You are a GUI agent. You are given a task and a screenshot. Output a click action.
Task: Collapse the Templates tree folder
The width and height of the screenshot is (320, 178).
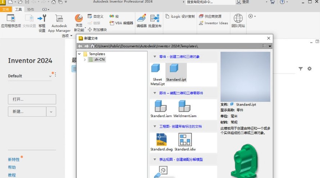pos(79,54)
